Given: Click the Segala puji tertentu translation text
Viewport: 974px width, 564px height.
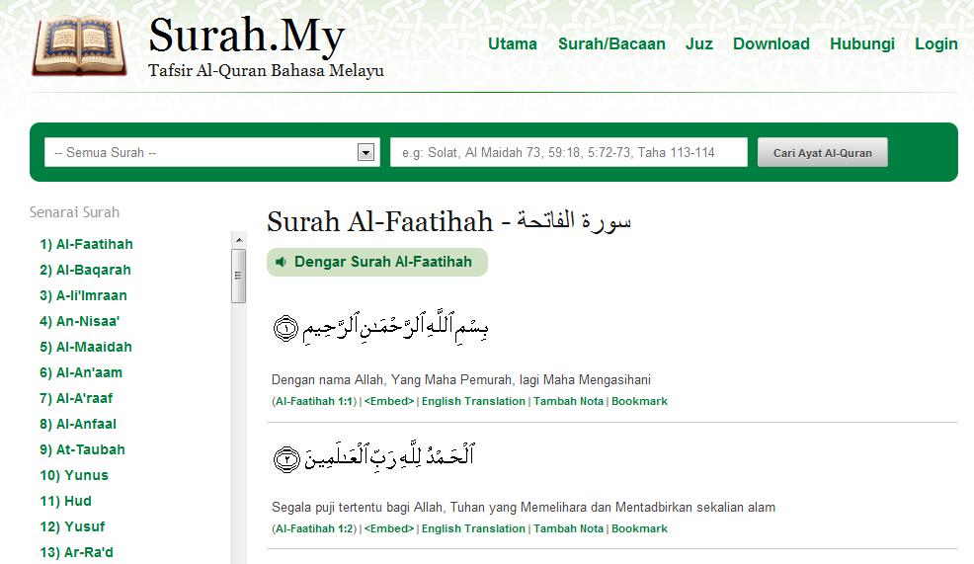Looking at the screenshot, I should (x=523, y=508).
